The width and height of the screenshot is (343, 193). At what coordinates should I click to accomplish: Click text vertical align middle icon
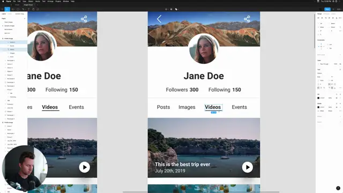click(x=332, y=88)
